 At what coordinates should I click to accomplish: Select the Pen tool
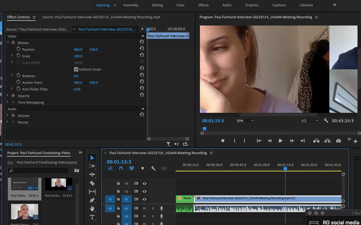click(x=92, y=200)
